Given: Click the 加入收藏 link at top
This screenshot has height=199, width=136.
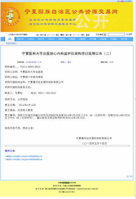Looking at the screenshot, I should pos(121,1).
